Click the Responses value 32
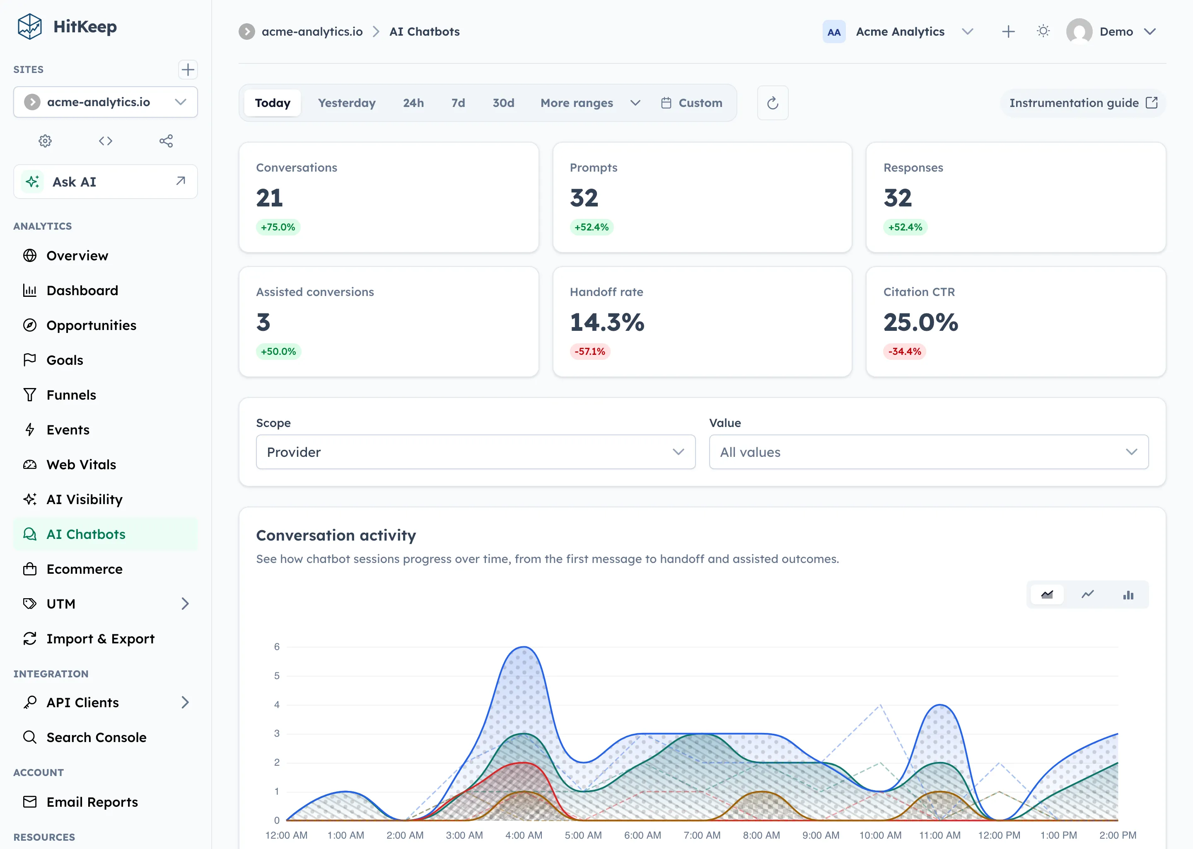This screenshot has height=849, width=1193. pos(897,198)
